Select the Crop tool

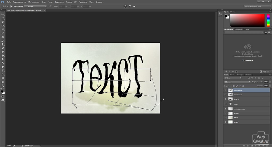3,29
